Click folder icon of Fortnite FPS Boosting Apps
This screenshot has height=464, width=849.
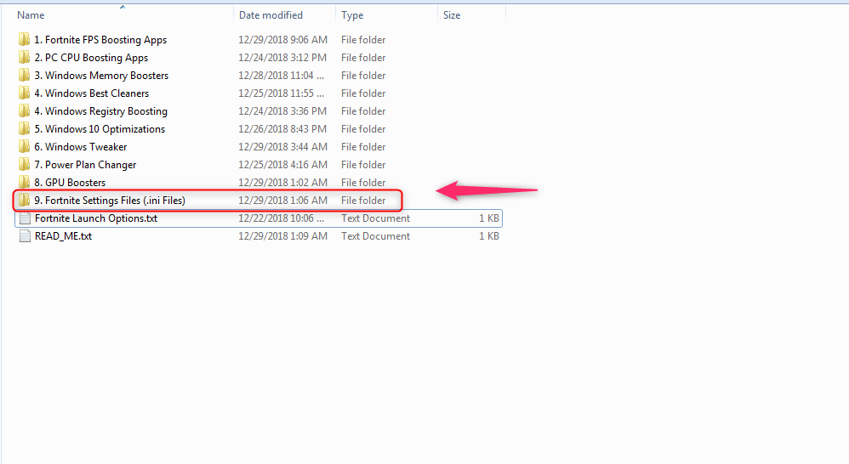(x=25, y=39)
